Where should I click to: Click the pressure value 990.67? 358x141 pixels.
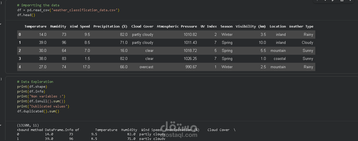(191, 67)
